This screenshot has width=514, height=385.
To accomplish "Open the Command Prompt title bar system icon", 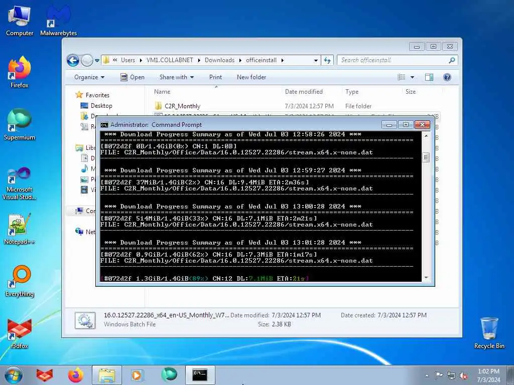I will 104,125.
